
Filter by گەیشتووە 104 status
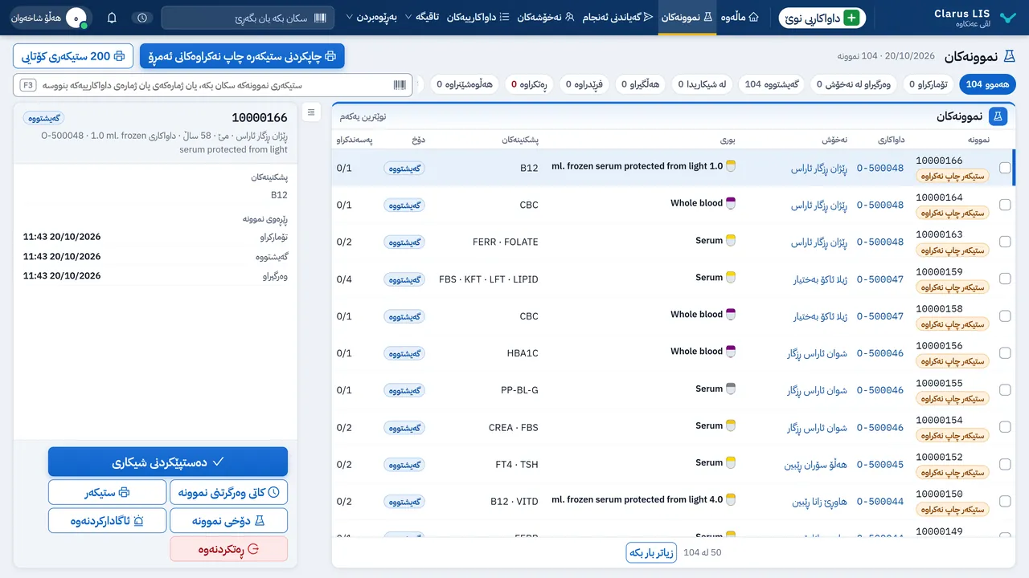(772, 83)
